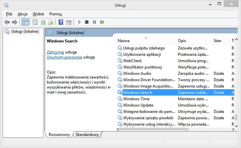Select the gear icon of Weryfikator punktowy
Image resolution: width=241 pixels, height=148 pixels.
click(x=119, y=67)
